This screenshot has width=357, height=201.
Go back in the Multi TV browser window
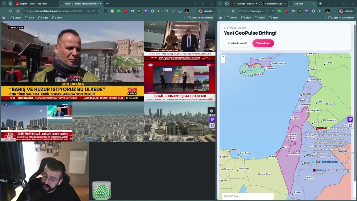click(4, 11)
